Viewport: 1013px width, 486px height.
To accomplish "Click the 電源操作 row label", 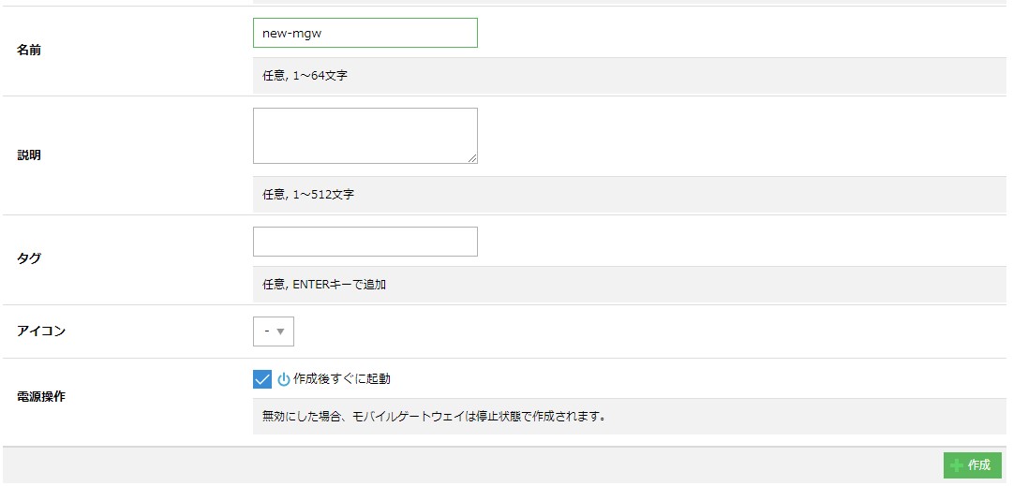I will 41,397.
